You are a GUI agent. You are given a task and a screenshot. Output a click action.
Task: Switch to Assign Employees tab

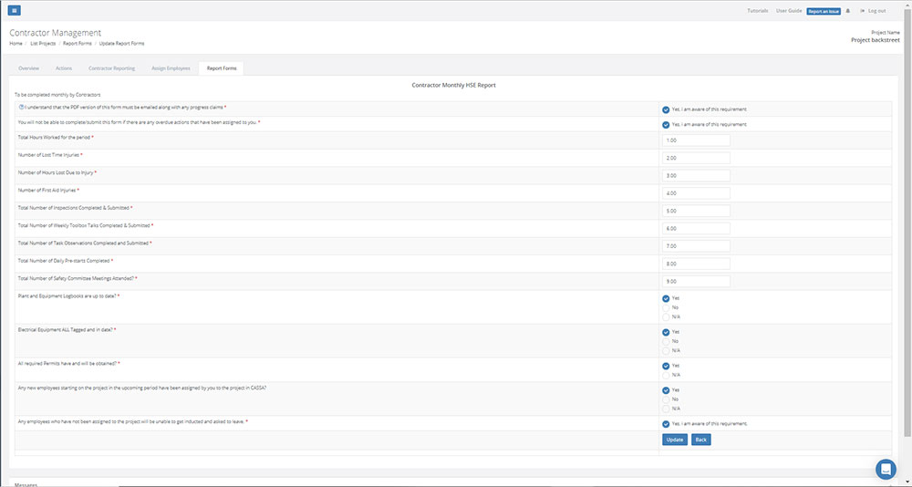pos(171,68)
